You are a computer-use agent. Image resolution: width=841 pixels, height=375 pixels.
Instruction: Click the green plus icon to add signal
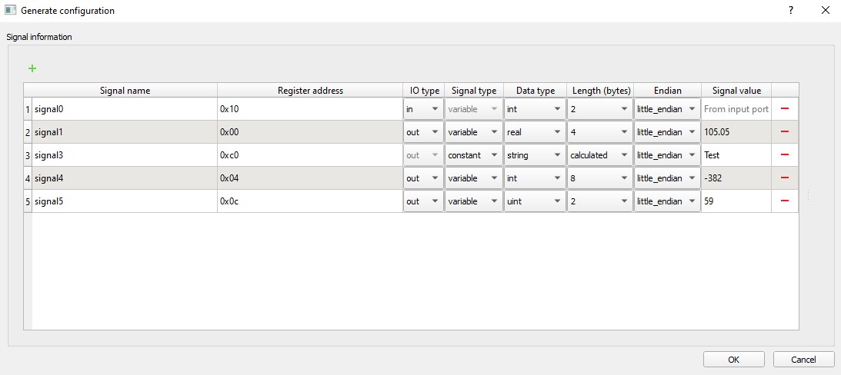pyautogui.click(x=32, y=68)
